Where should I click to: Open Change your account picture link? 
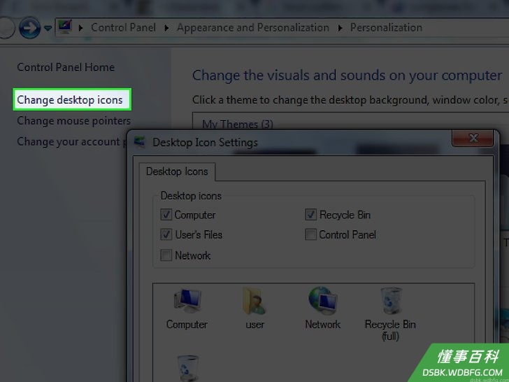(x=71, y=141)
